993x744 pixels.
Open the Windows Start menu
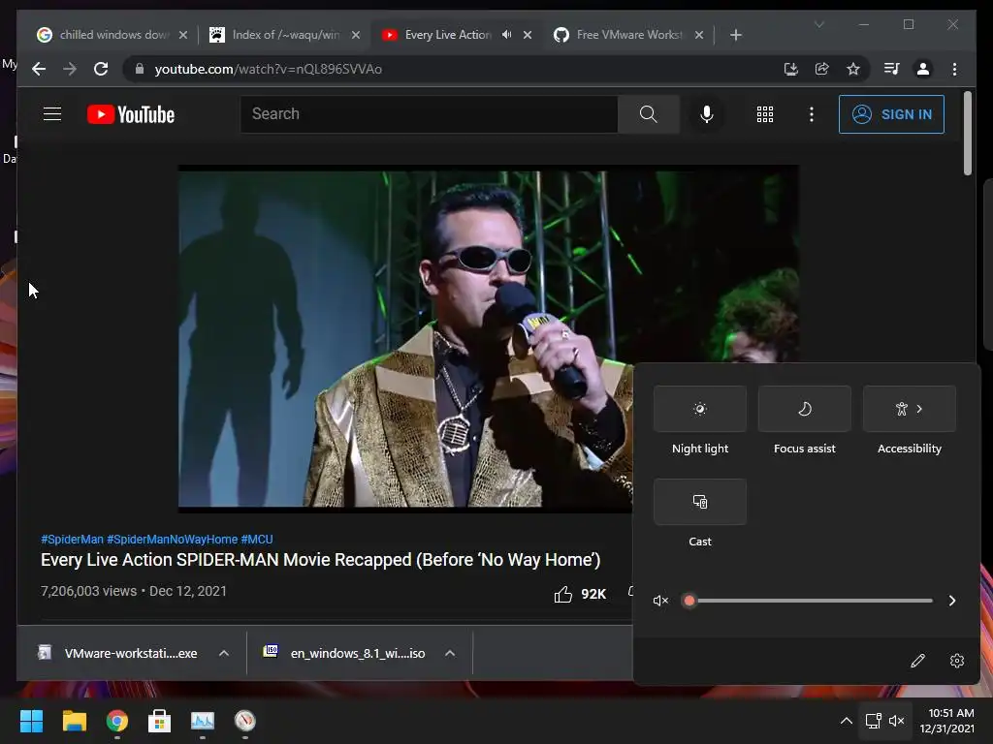click(x=31, y=721)
